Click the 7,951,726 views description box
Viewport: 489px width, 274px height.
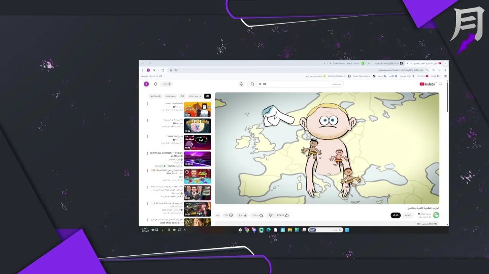pos(327,224)
